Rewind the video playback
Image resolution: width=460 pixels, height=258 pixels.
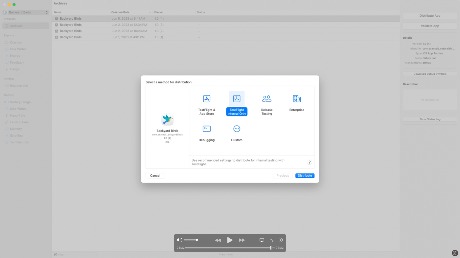[218, 240]
